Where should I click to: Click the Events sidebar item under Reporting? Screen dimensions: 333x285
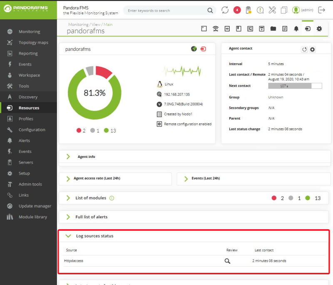point(28,64)
